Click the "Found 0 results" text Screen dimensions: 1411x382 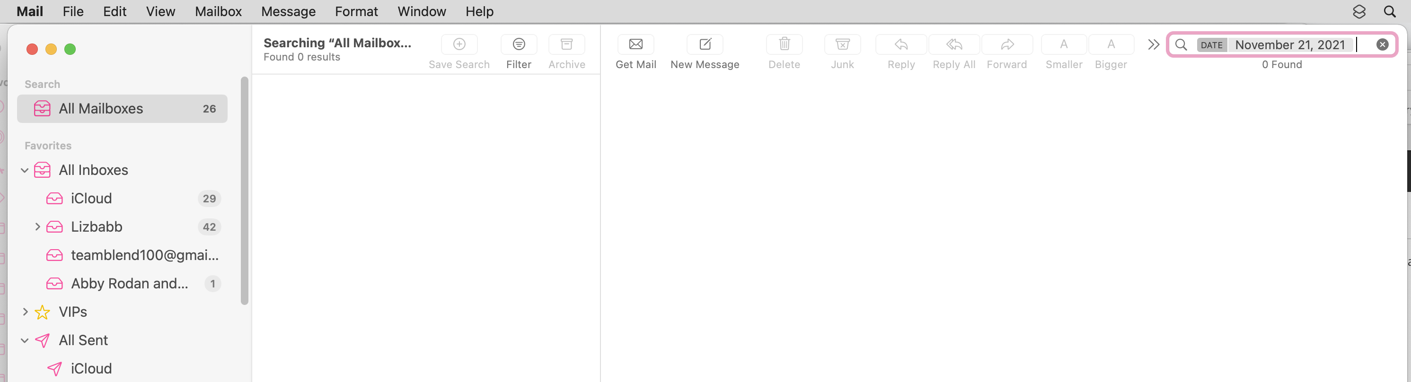pos(302,57)
